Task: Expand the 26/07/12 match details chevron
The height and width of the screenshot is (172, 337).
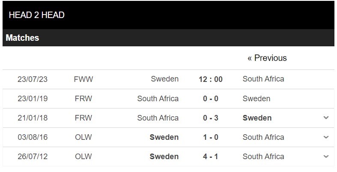Action: click(326, 157)
